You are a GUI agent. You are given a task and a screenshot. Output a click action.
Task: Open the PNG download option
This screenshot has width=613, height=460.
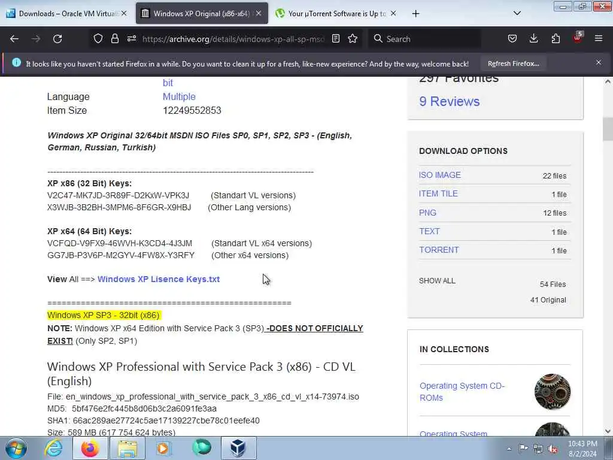427,213
